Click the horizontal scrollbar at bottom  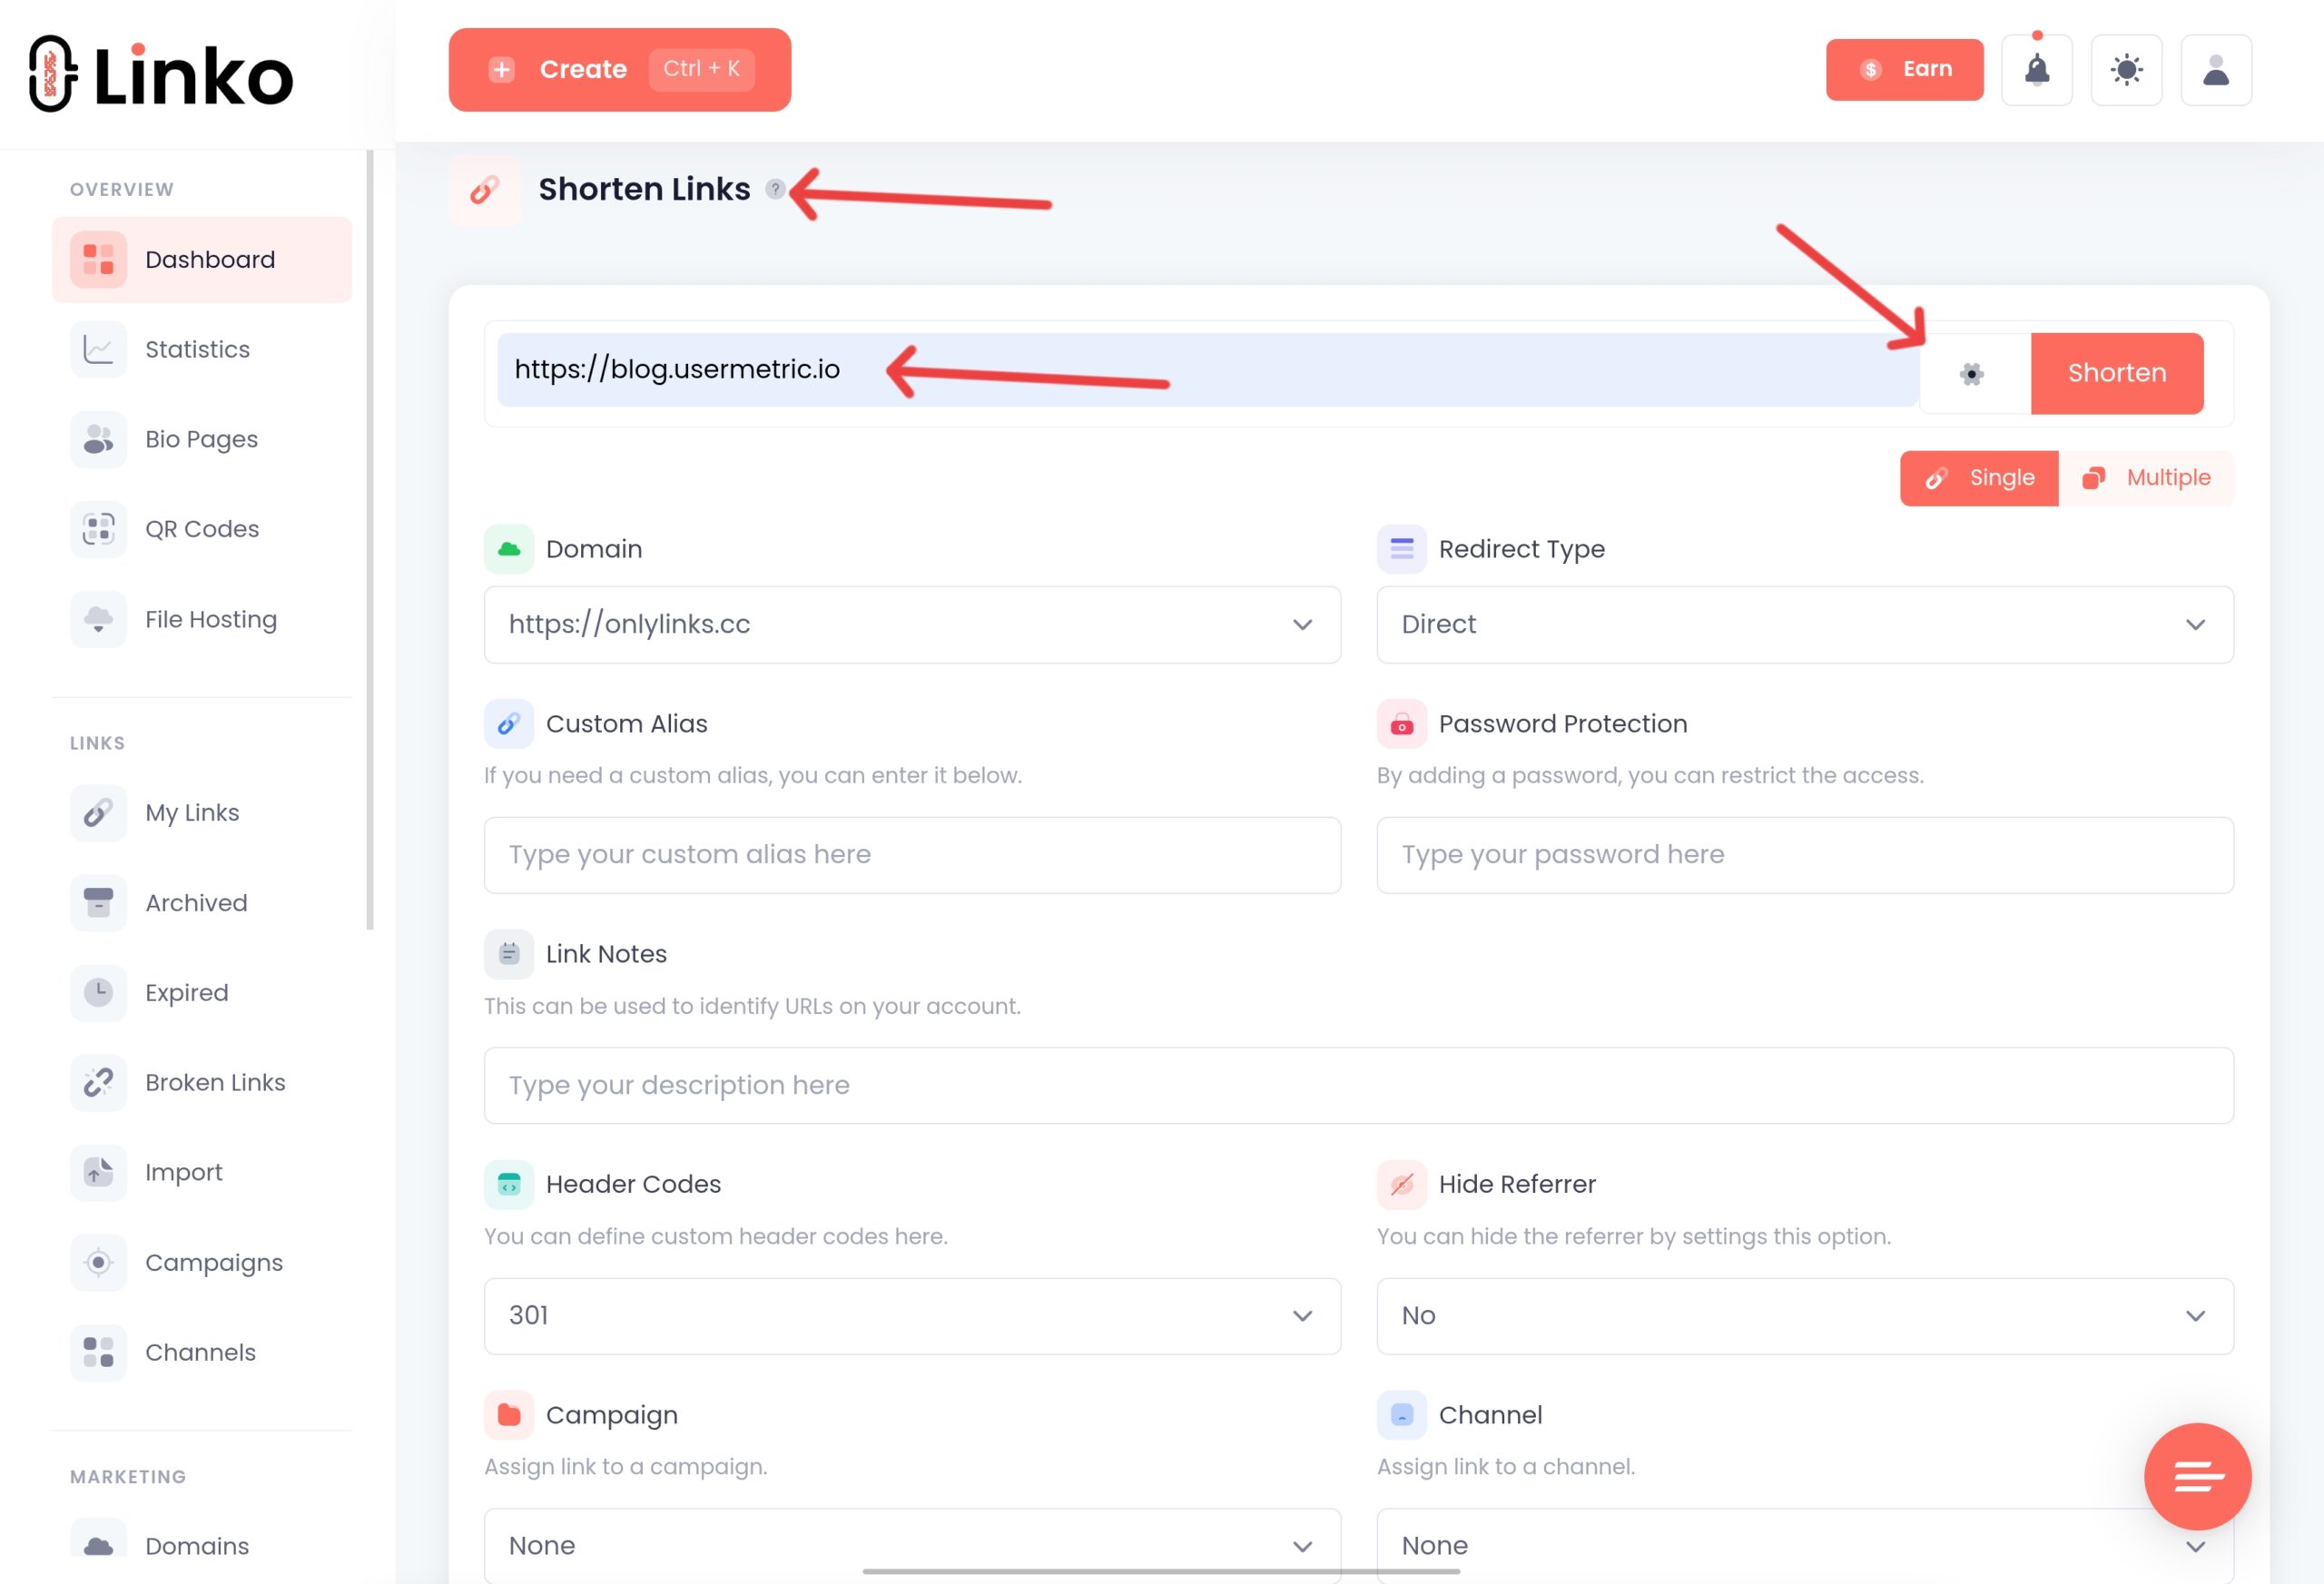pyautogui.click(x=1161, y=1571)
